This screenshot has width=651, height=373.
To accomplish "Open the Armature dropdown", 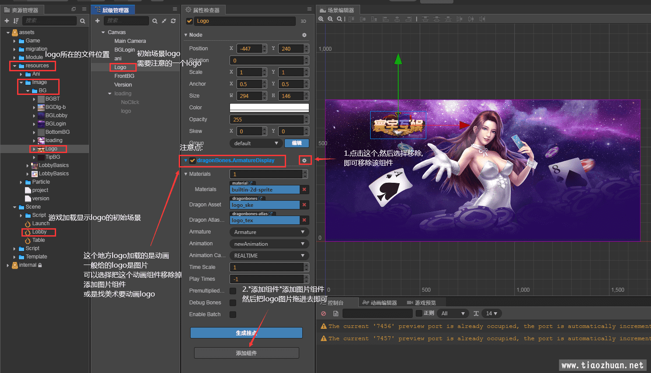I will pos(269,232).
